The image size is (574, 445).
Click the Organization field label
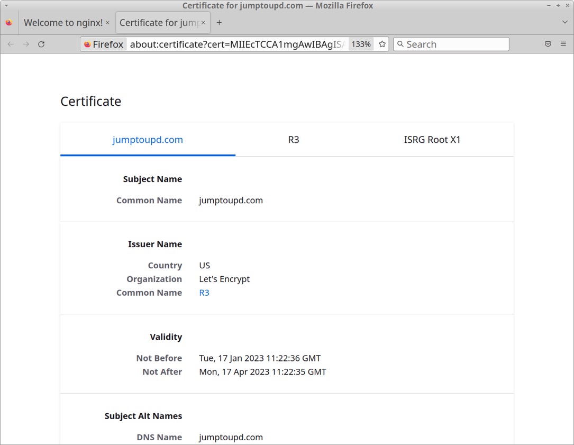point(154,279)
